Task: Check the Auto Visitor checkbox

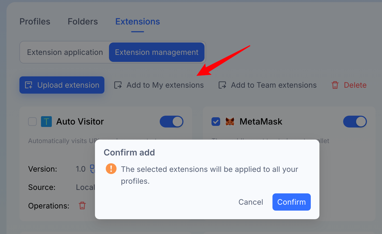Action: click(x=32, y=122)
